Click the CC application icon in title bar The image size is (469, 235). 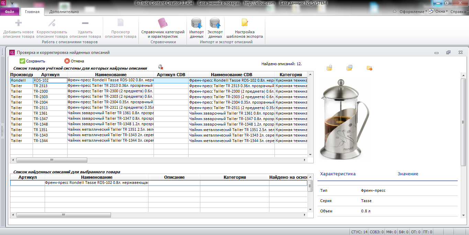(3, 3)
